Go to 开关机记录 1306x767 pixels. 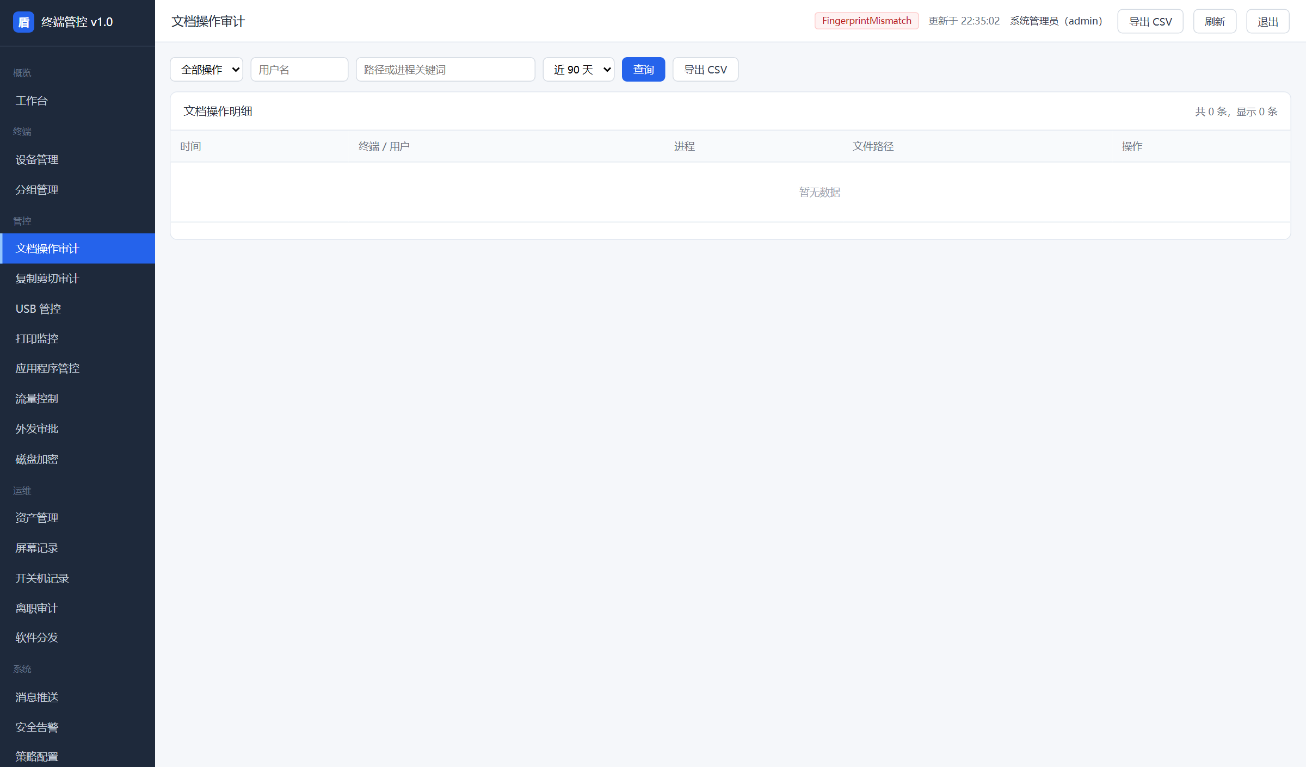pyautogui.click(x=77, y=578)
